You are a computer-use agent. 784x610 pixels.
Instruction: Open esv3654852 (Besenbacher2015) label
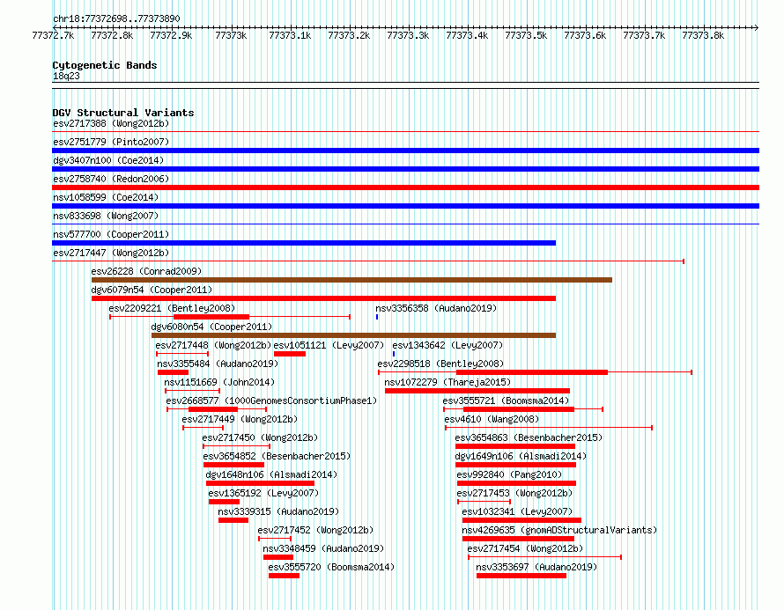tap(277, 456)
